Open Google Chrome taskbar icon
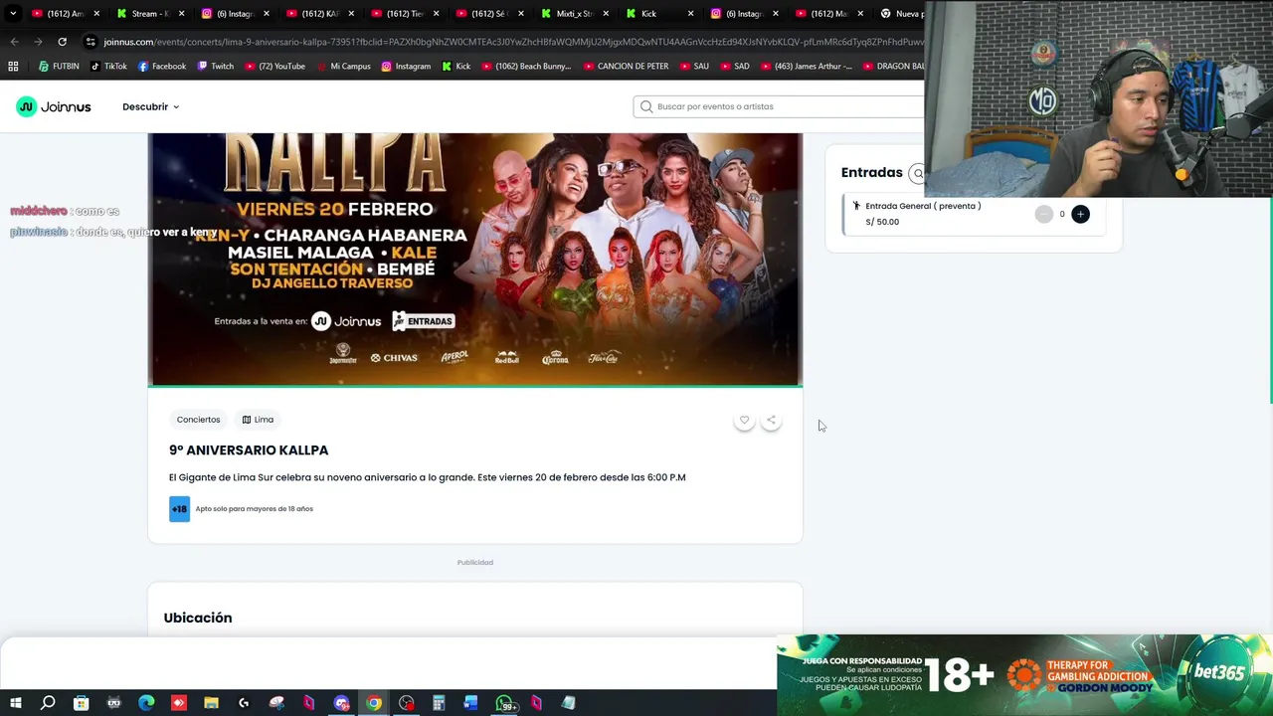 374,703
